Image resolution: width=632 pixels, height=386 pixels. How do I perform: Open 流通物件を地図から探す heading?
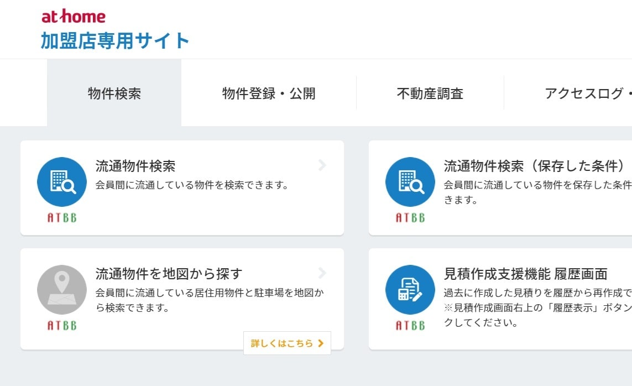169,274
